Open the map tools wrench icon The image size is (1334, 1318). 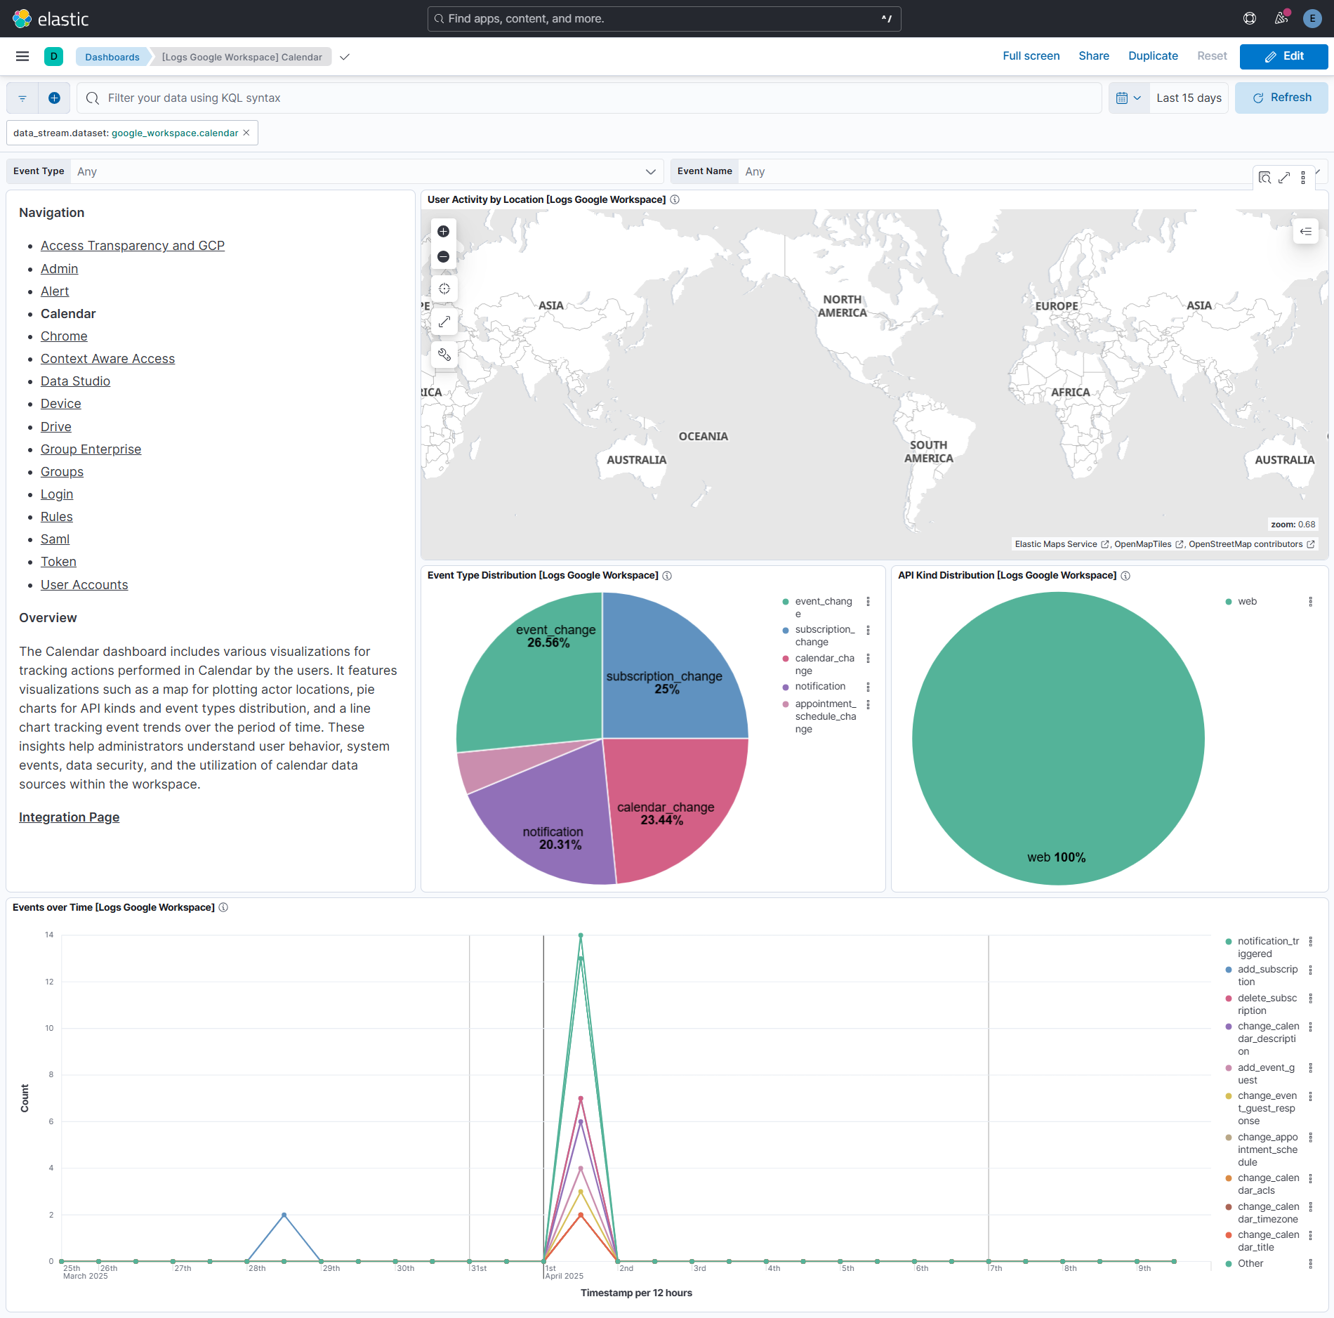[444, 355]
